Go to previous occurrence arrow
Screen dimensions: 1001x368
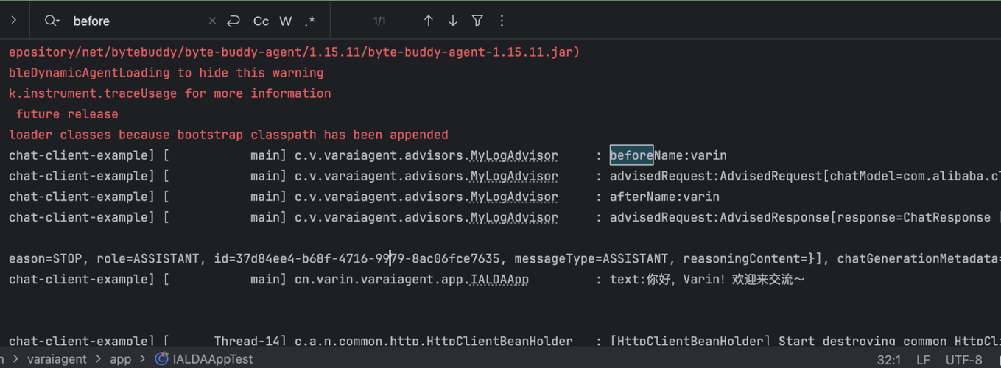(x=428, y=21)
